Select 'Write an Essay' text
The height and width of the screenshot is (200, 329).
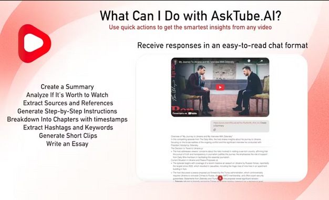click(67, 144)
